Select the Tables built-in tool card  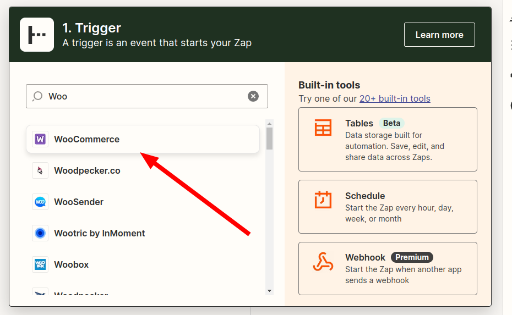[x=388, y=139]
